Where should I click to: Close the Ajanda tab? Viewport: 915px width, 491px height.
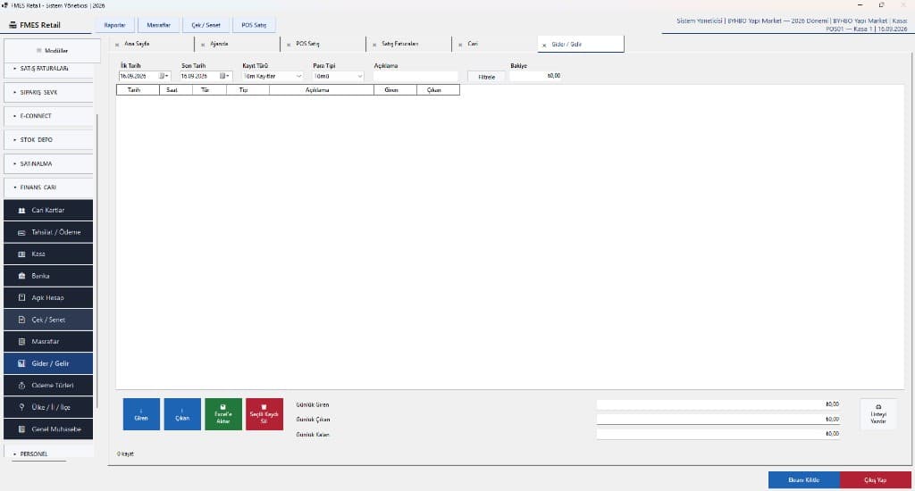[203, 45]
